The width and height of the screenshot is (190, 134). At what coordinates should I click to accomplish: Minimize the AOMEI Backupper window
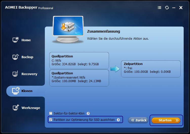point(174,8)
